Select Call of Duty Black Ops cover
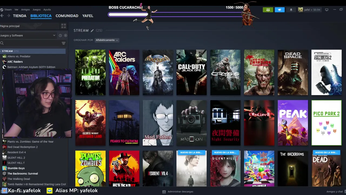The image size is (346, 195). pyautogui.click(x=191, y=72)
